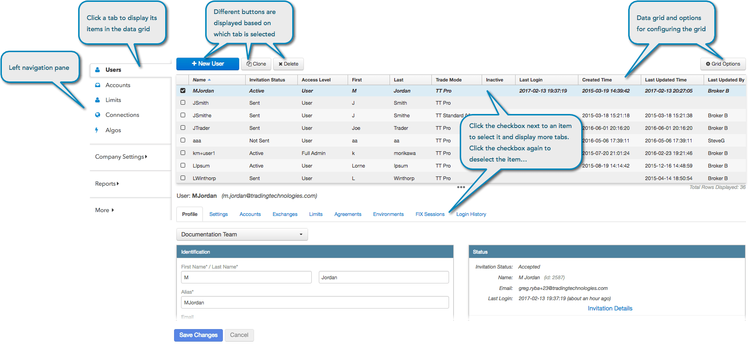The height and width of the screenshot is (350, 752).
Task: Click the First Name input field
Action: tap(246, 277)
